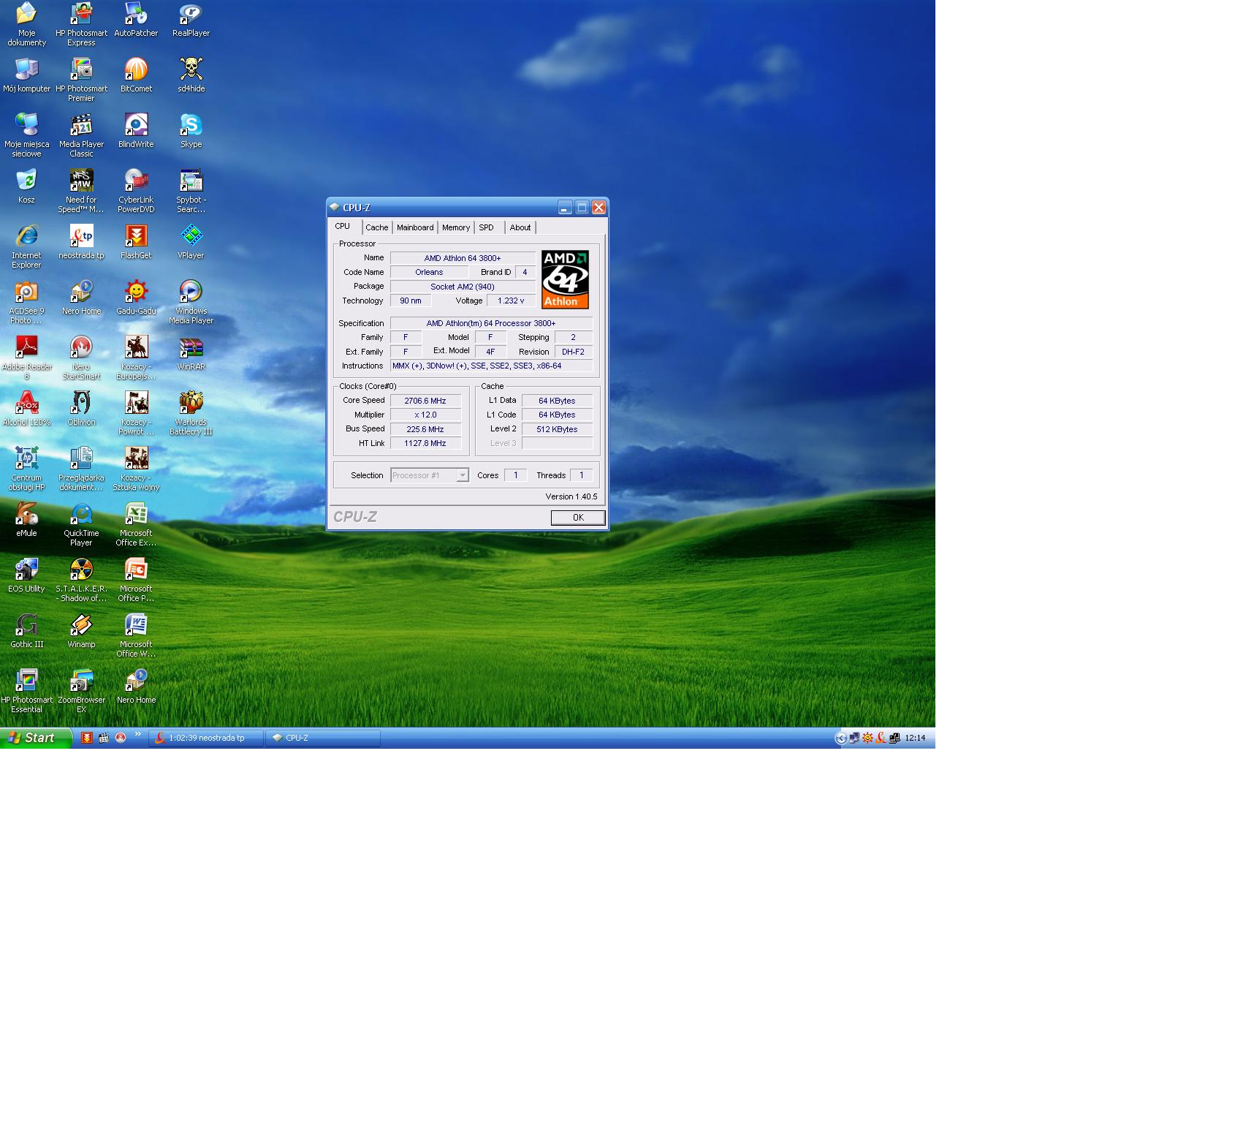Open the Mainboard tab in CPU-Z

[x=415, y=227]
